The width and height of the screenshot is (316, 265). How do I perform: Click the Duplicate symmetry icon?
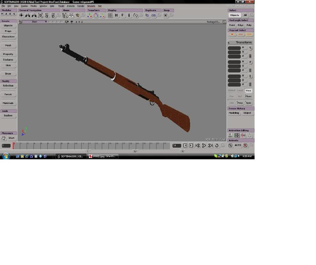point(154,15)
